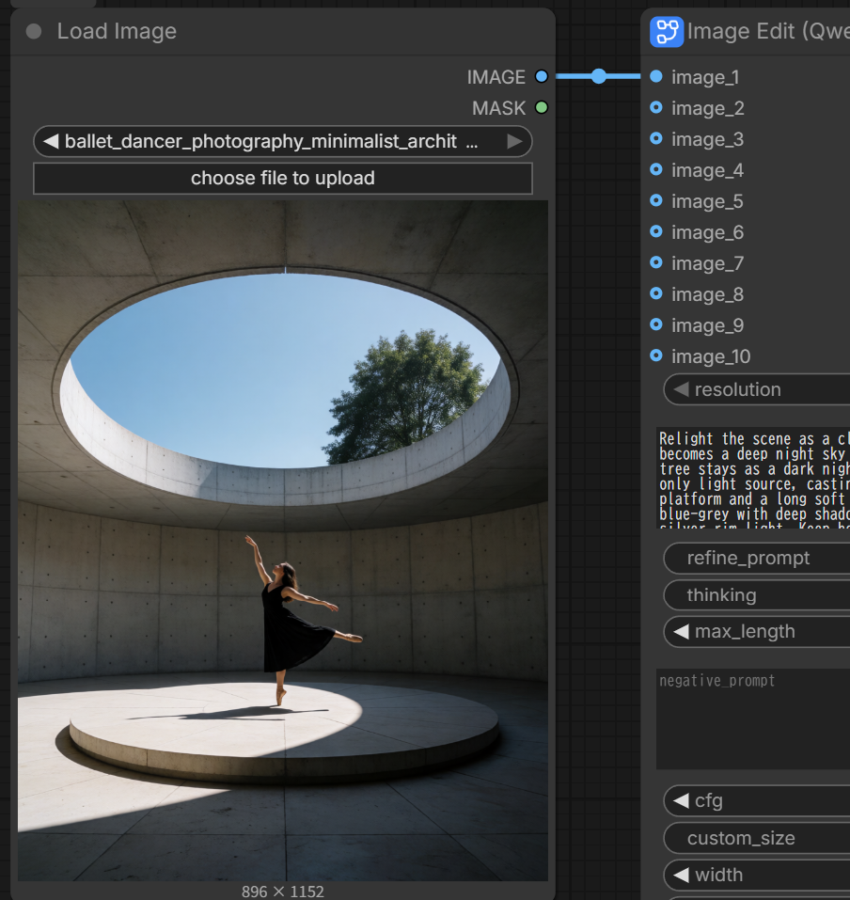This screenshot has height=900, width=850.
Task: Select previous image with left arrow
Action: [51, 141]
